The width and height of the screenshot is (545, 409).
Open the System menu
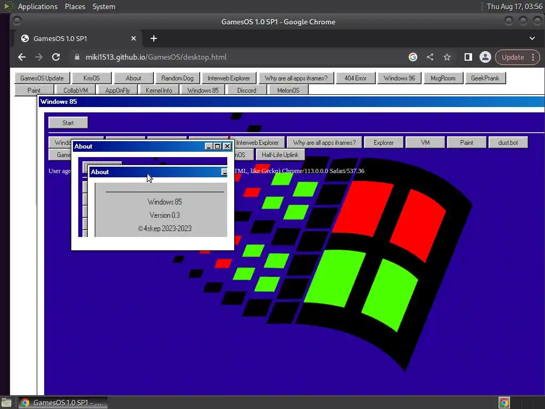104,6
